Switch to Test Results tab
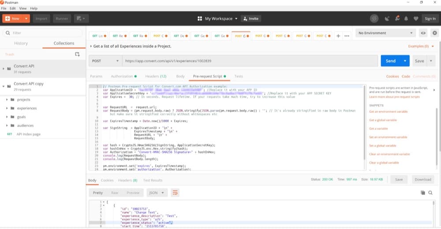This screenshot has width=441, height=229. (153, 181)
